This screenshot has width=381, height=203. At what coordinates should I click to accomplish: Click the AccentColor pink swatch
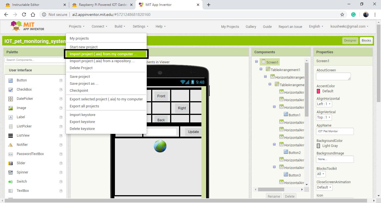click(x=319, y=91)
